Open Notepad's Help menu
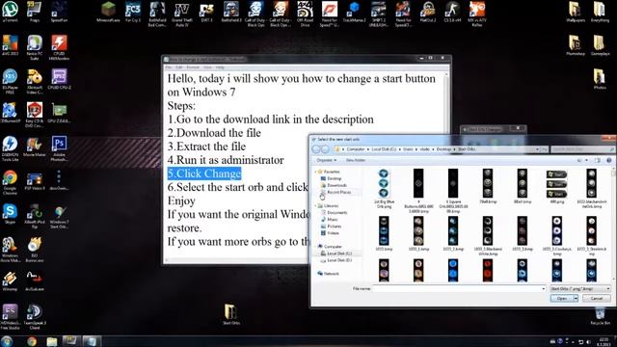 point(220,67)
